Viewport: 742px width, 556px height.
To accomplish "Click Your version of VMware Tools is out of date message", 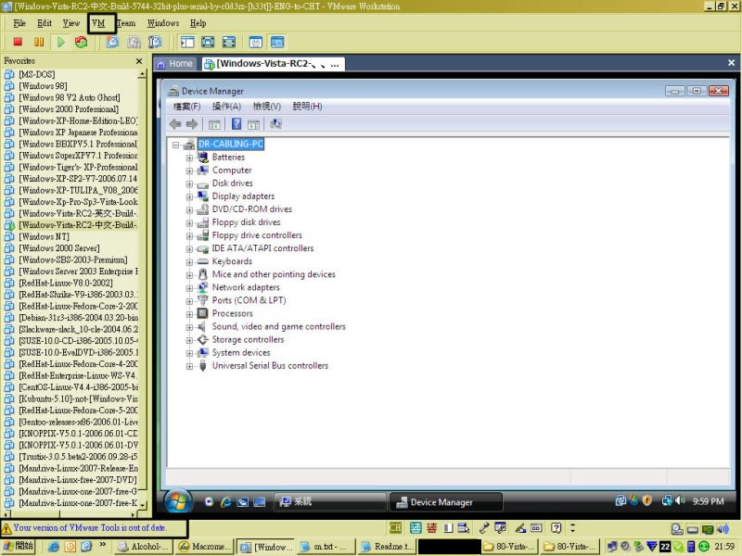I will [x=90, y=527].
